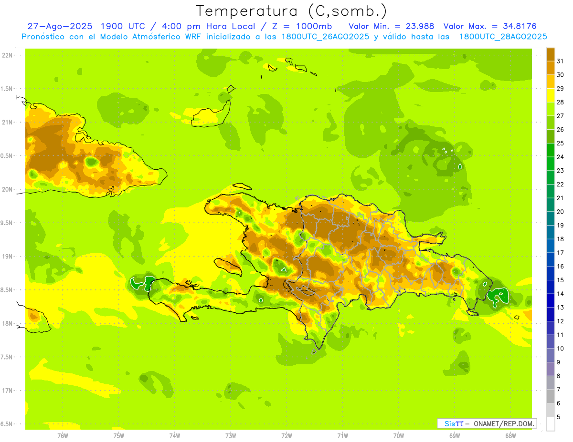Click the '8.5N' latitude axis label
The height and width of the screenshot is (442, 573).
point(7,290)
